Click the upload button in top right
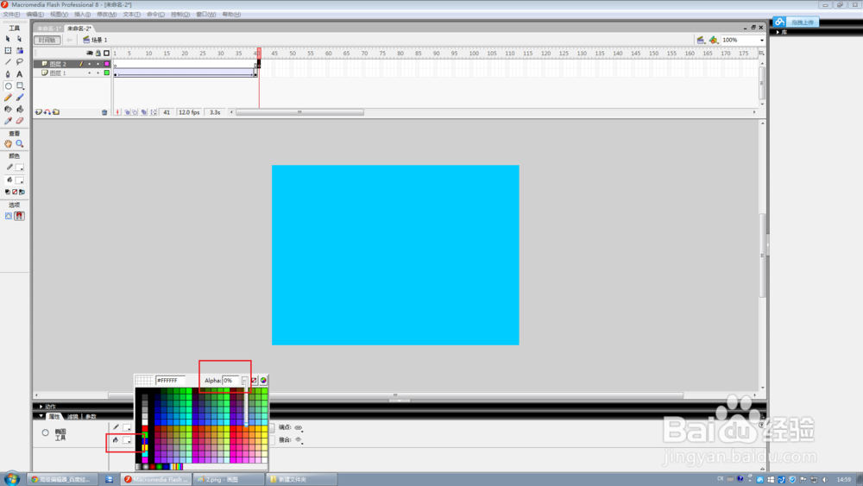 tap(796, 22)
